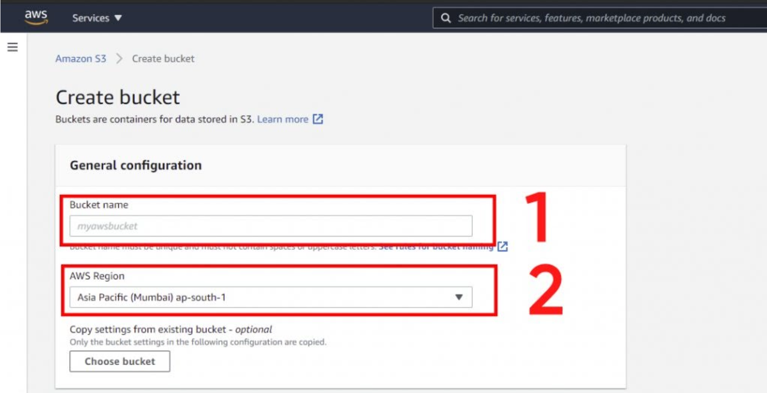Click into the Bucket name field

pyautogui.click(x=271, y=226)
